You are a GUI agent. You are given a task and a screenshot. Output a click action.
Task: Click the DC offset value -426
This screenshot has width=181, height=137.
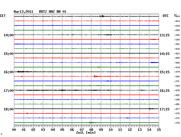(x=177, y=63)
